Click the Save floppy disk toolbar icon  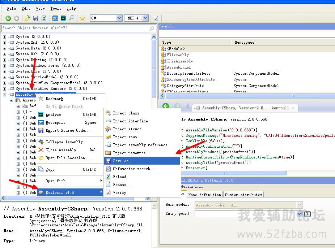pyautogui.click(x=36, y=18)
